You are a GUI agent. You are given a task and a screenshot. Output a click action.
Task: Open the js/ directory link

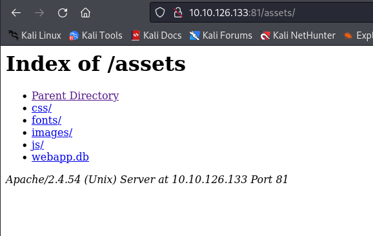pos(37,144)
